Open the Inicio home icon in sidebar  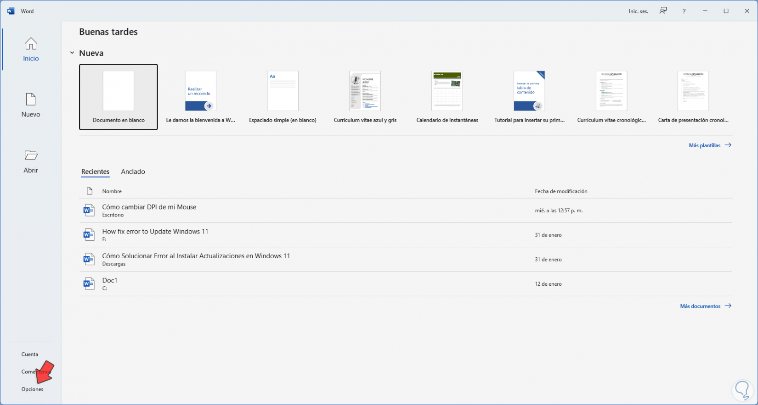[31, 44]
